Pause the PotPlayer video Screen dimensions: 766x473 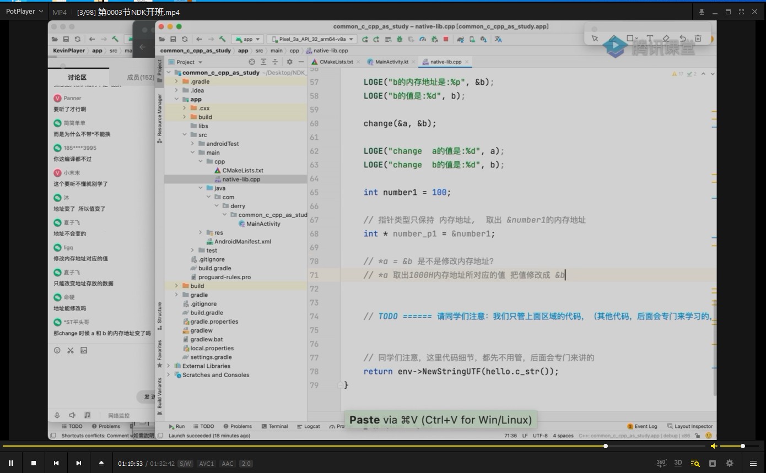[10, 463]
